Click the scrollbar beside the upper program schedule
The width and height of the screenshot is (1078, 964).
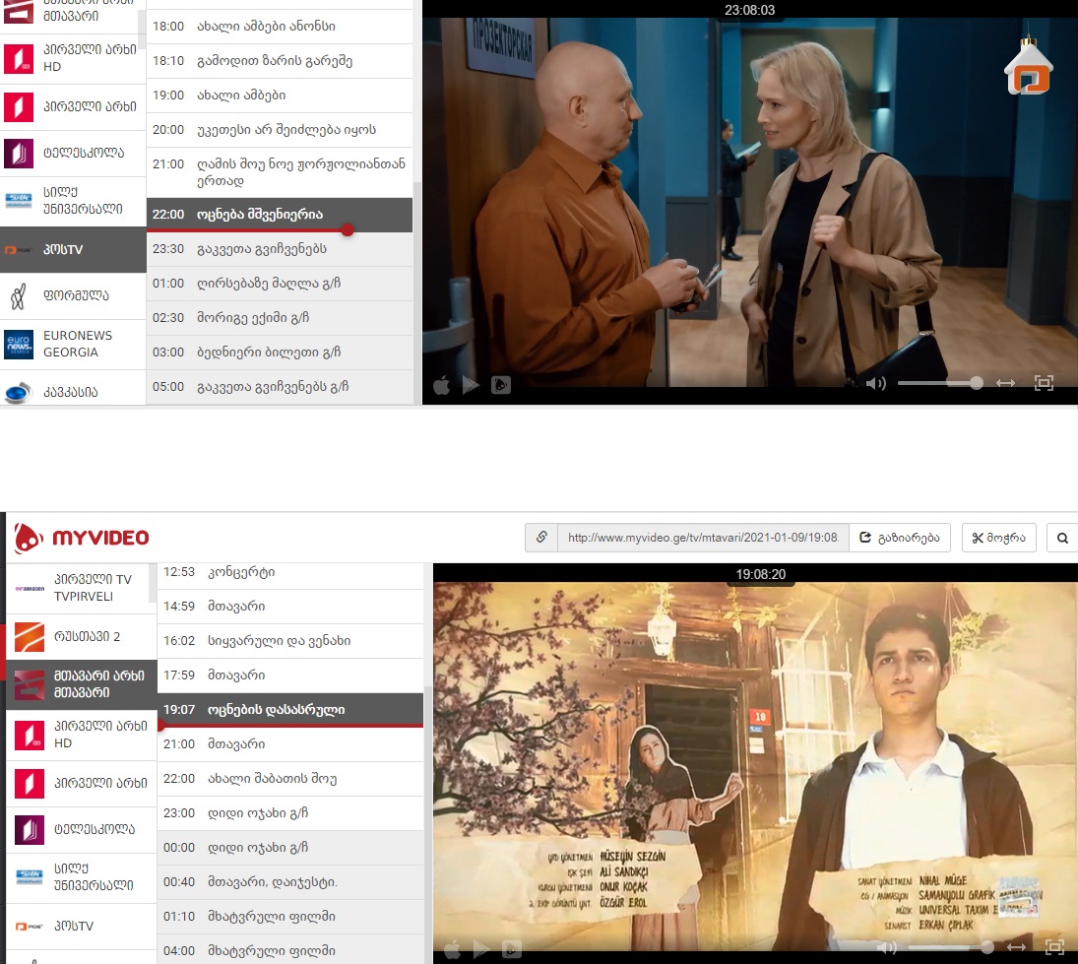click(416, 292)
